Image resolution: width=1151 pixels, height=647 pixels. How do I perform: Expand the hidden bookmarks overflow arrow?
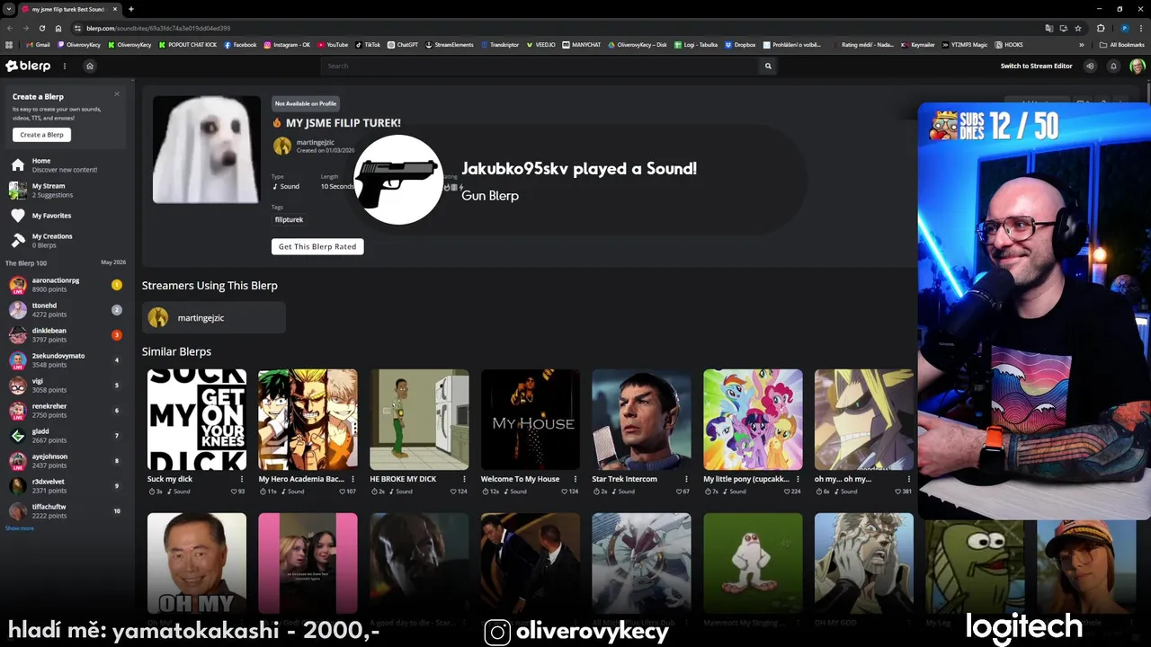pos(1082,44)
